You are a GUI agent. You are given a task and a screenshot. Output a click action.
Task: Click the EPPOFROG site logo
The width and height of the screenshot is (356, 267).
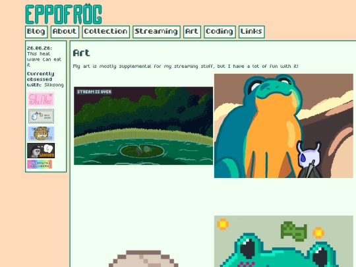(x=63, y=14)
